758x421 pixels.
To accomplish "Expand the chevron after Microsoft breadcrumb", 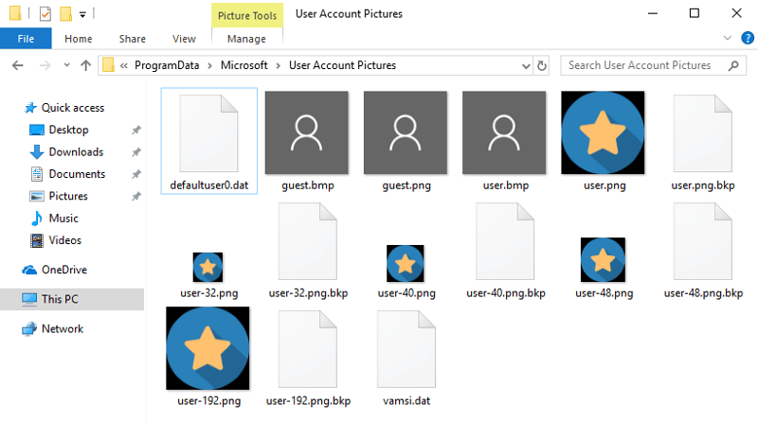I will (279, 65).
